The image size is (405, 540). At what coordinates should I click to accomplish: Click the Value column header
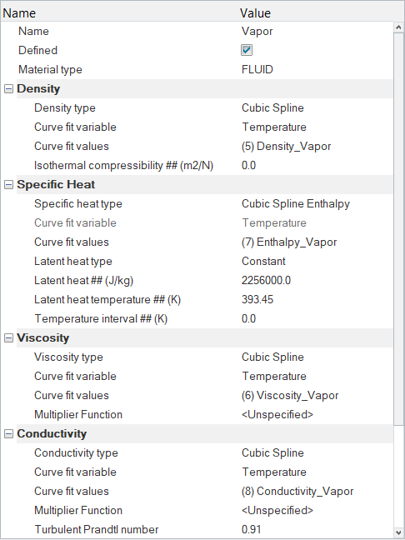click(x=255, y=13)
